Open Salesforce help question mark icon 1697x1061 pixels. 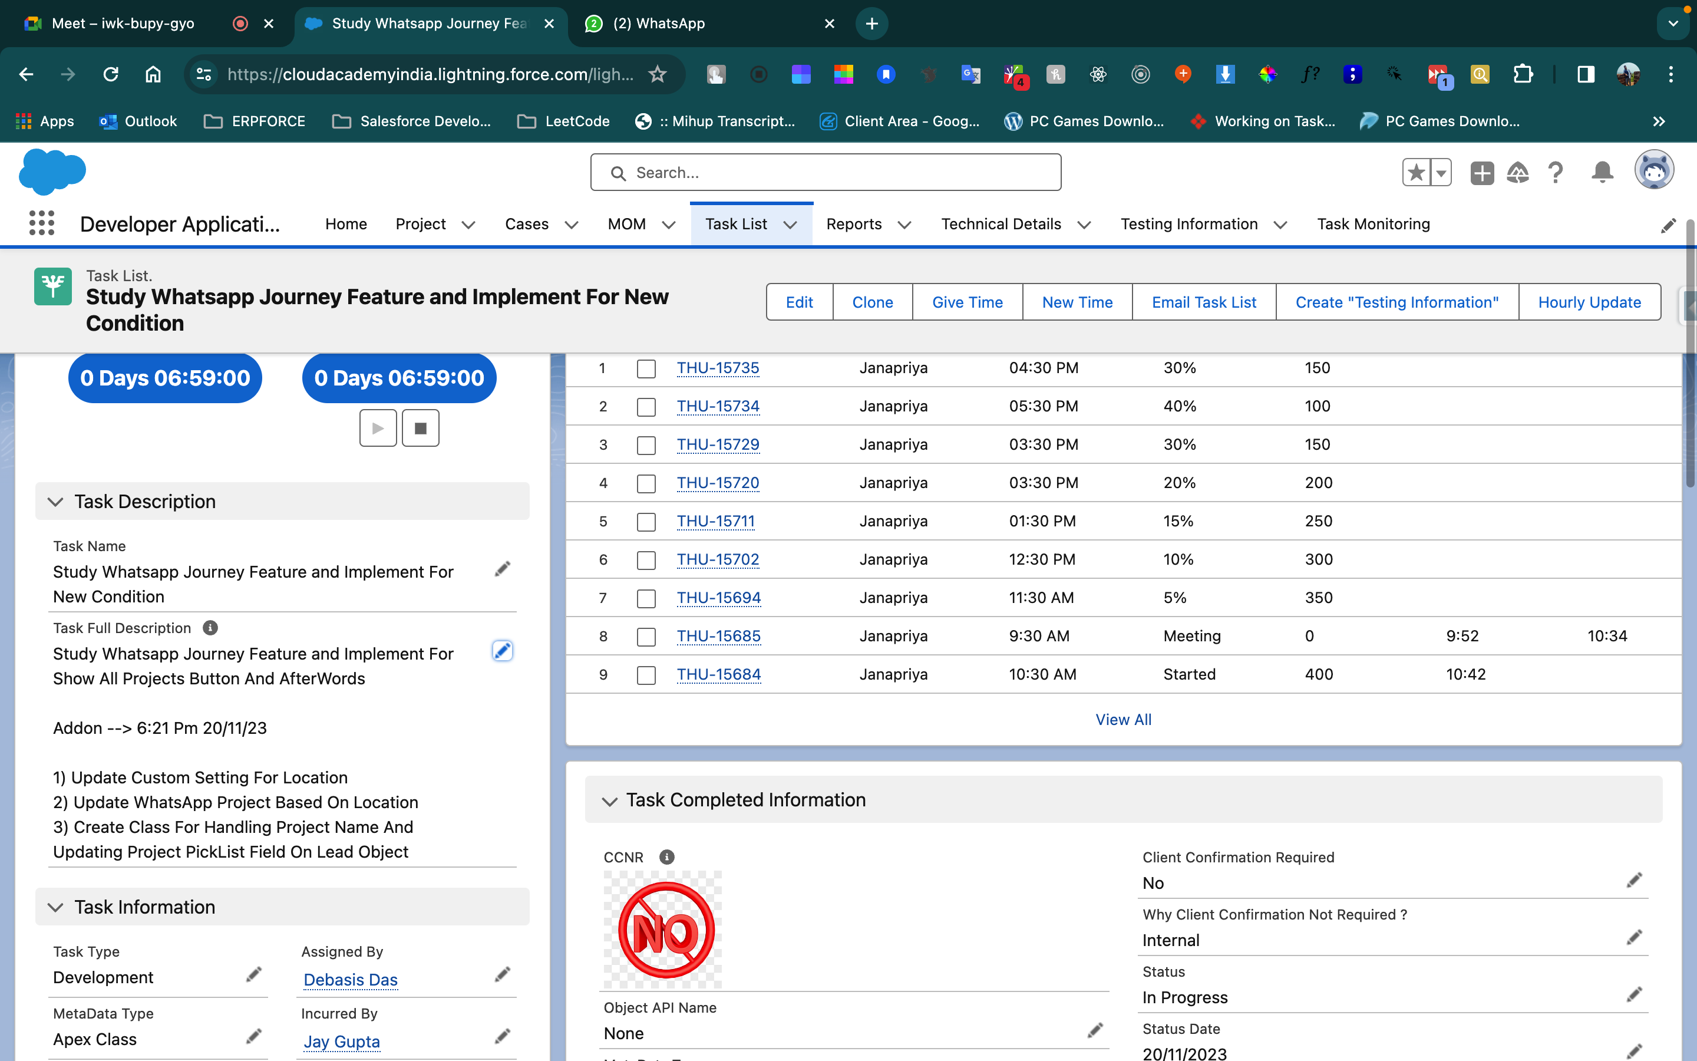click(1554, 173)
